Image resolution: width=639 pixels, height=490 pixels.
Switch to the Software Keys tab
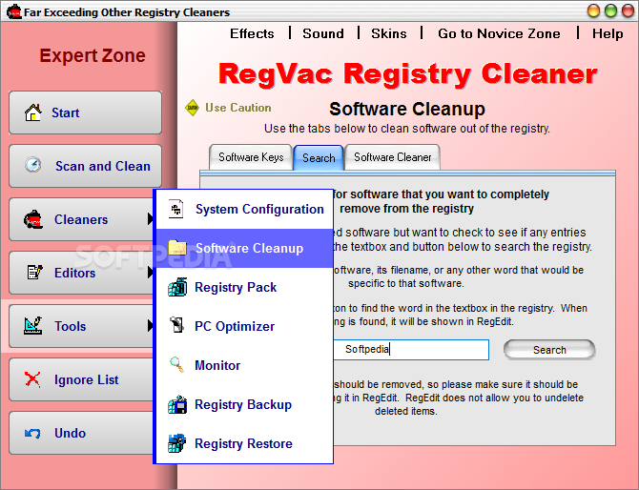tap(251, 157)
